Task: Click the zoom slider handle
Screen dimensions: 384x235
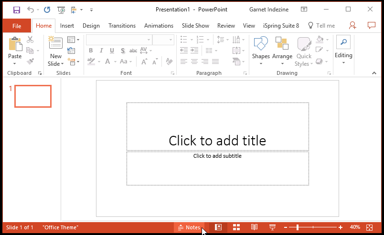Action: (x=298, y=227)
